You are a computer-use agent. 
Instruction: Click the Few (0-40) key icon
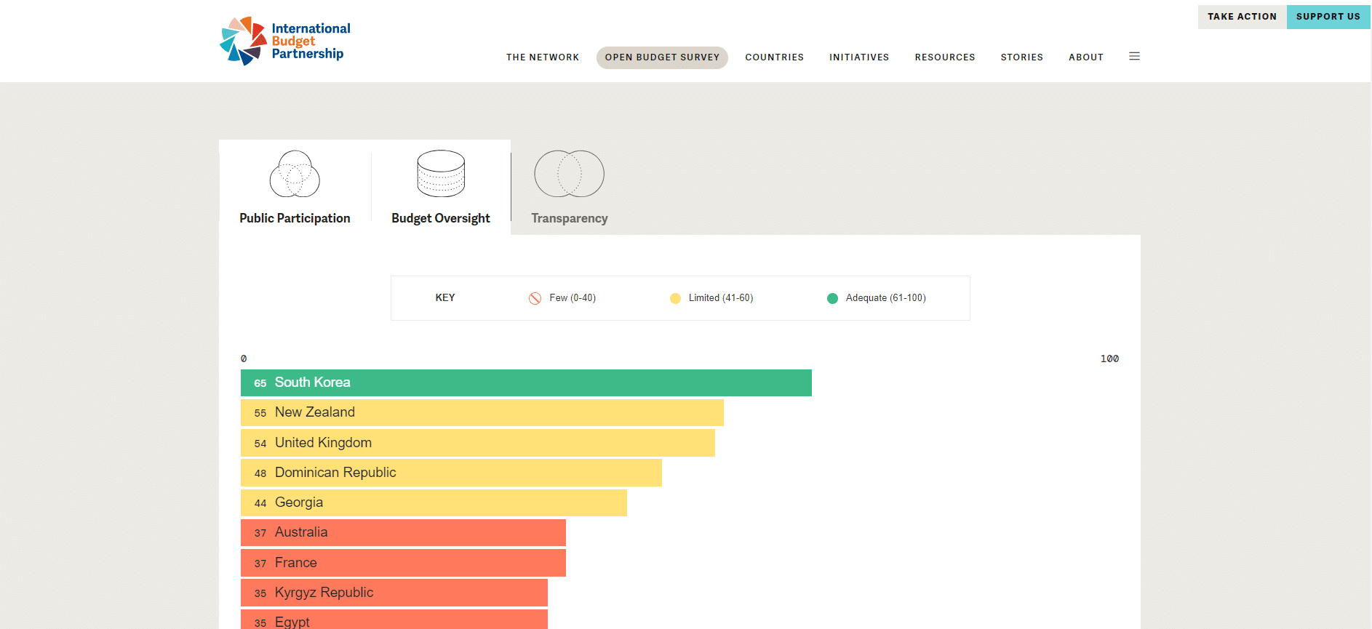pyautogui.click(x=535, y=298)
